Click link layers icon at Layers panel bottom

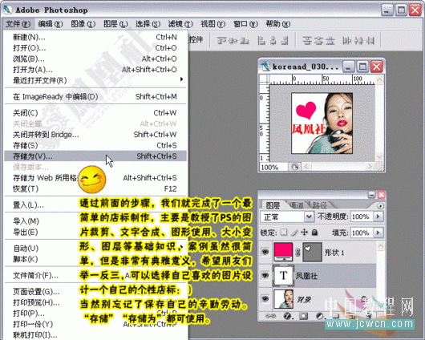pyautogui.click(x=270, y=316)
